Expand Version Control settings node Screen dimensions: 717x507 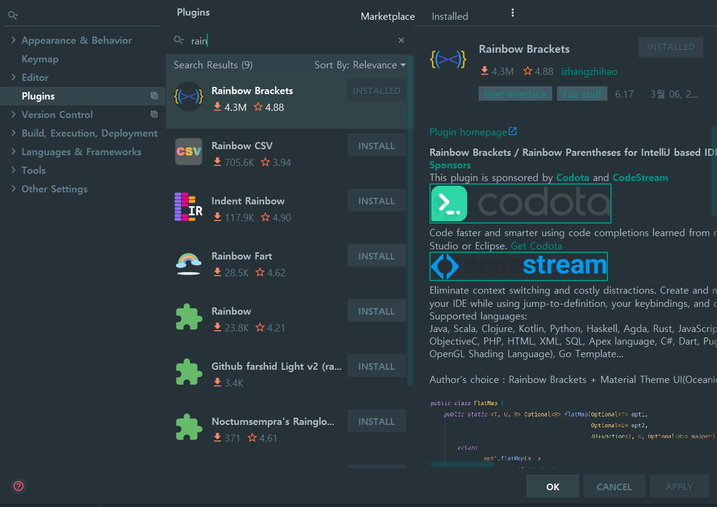coord(13,114)
